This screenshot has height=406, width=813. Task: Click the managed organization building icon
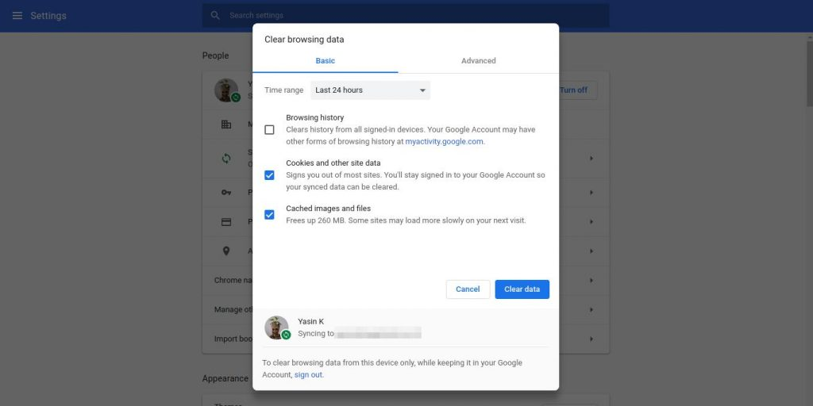(226, 124)
